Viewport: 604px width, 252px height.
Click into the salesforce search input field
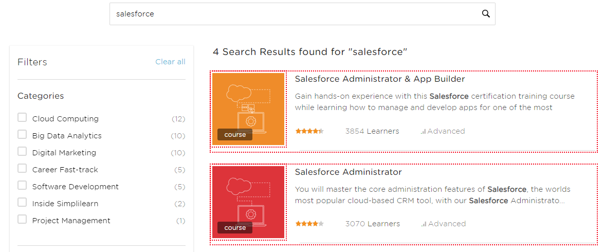[x=293, y=14]
